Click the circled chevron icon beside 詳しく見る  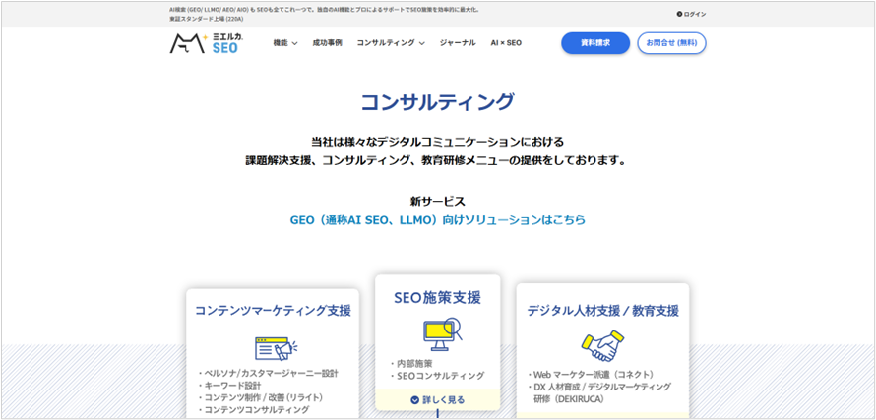(x=414, y=400)
